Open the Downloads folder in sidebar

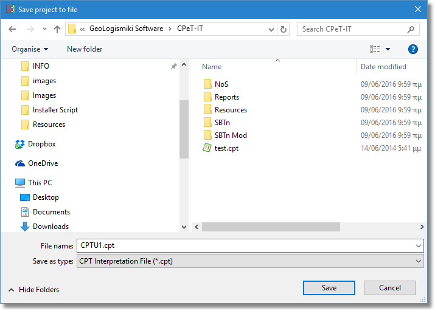[50, 227]
